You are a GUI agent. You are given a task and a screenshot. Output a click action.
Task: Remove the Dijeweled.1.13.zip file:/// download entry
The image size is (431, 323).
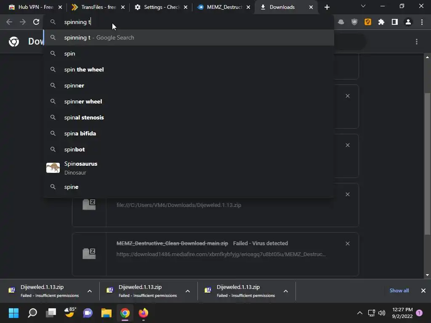tap(347, 194)
